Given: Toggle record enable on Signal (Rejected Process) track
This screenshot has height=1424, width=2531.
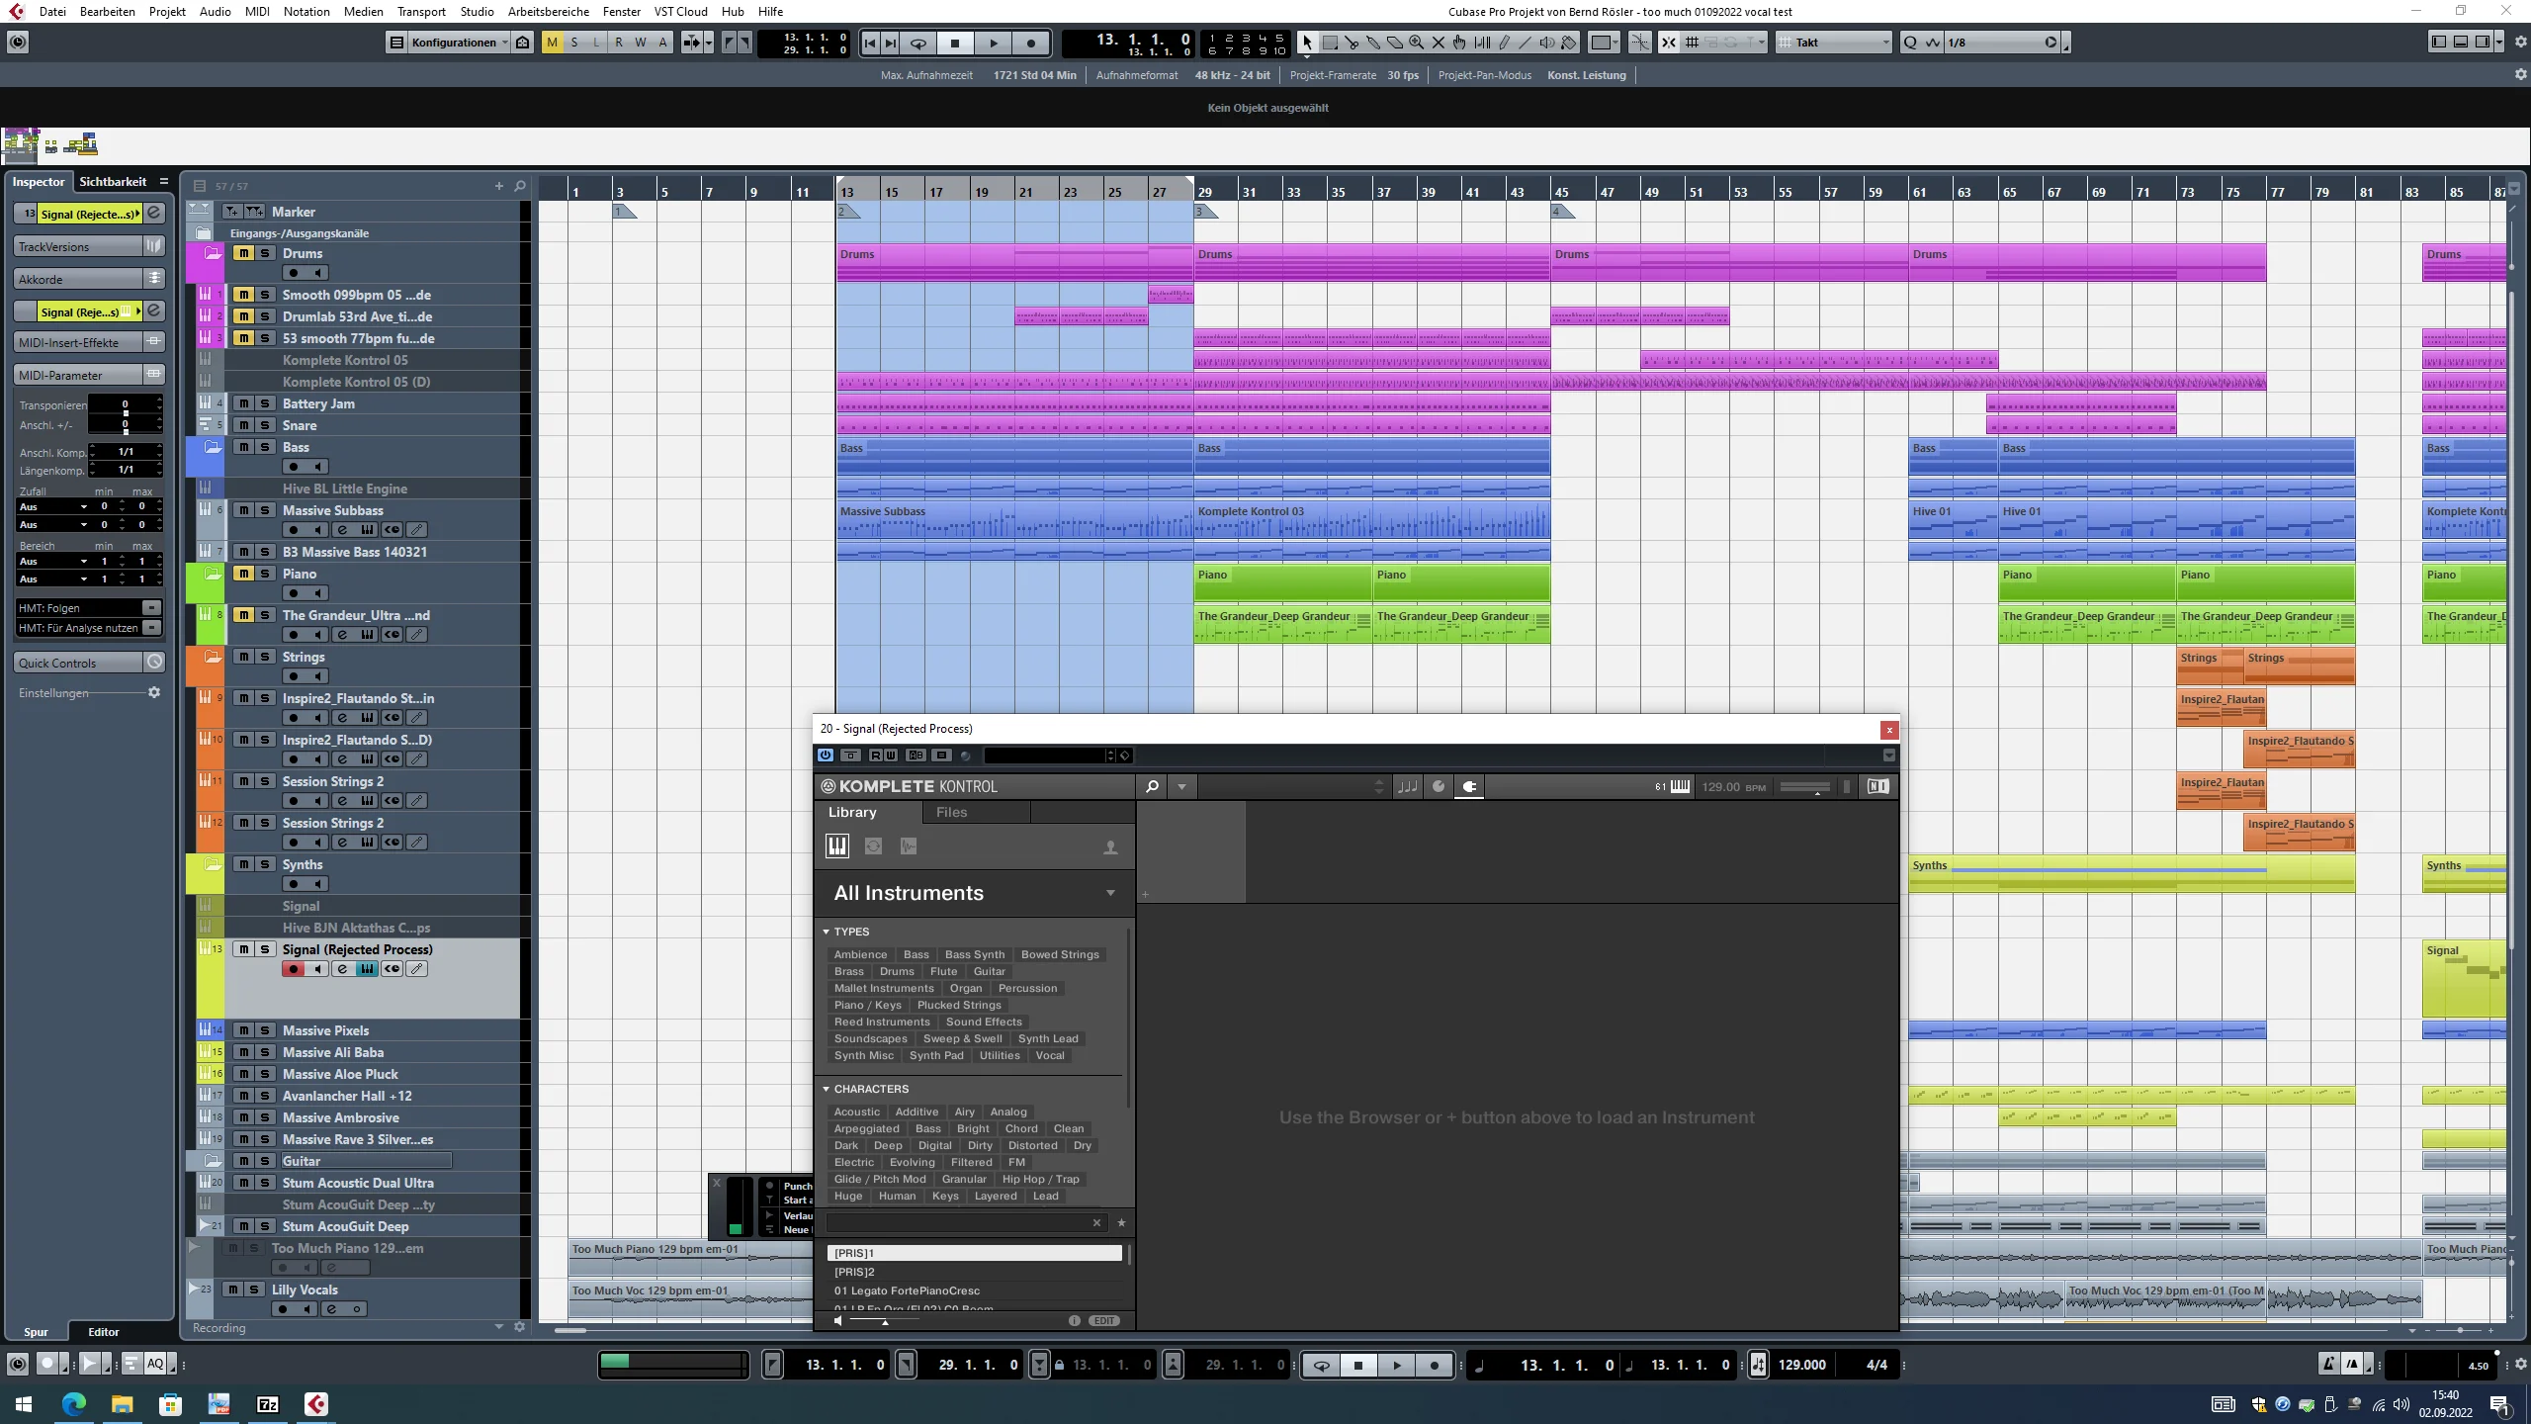Looking at the screenshot, I should 293,969.
